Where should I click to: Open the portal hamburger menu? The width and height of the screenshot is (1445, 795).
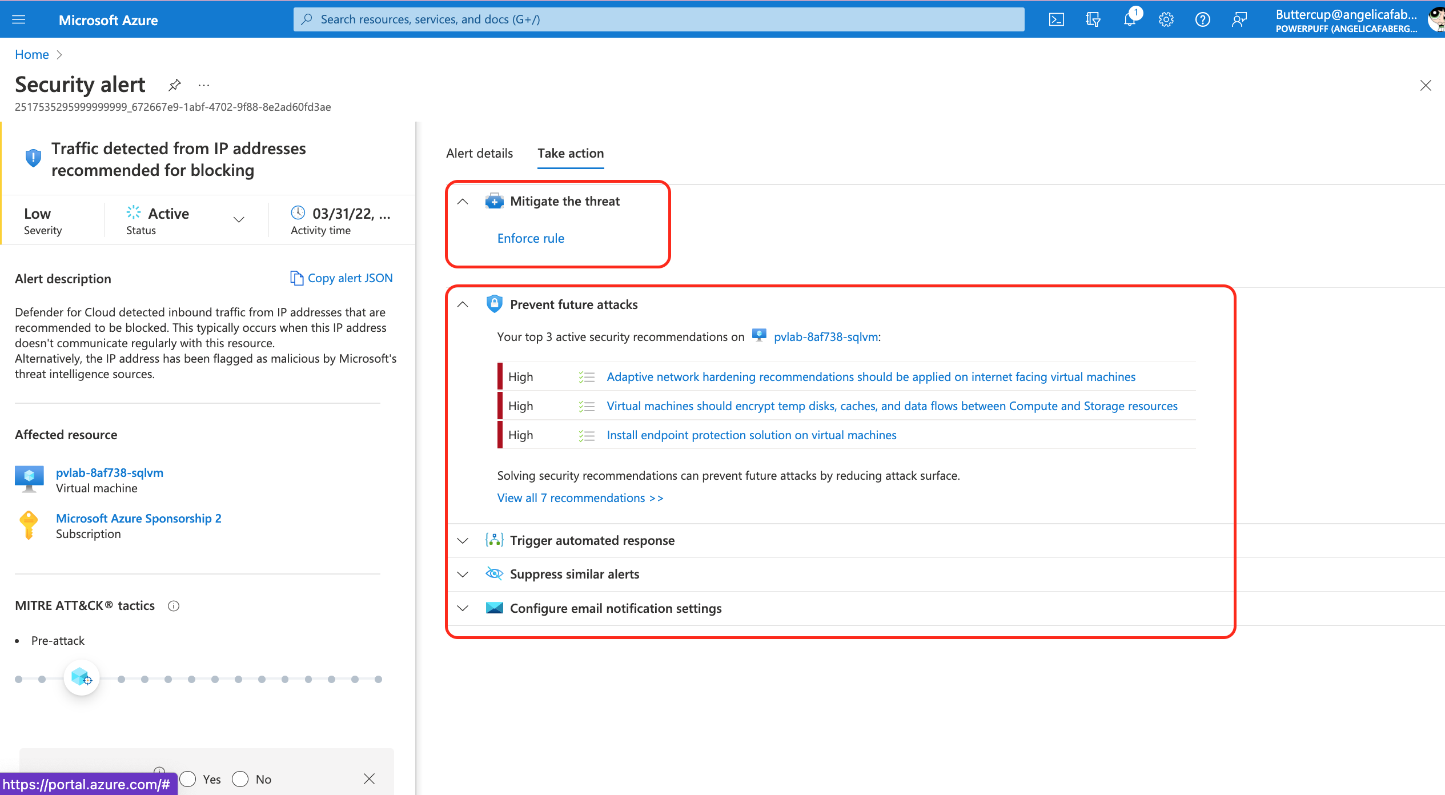(19, 19)
